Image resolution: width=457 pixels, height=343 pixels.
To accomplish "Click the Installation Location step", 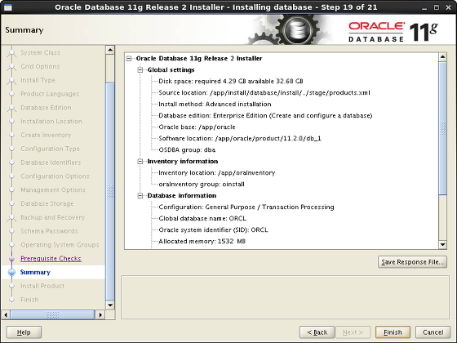I will (51, 122).
